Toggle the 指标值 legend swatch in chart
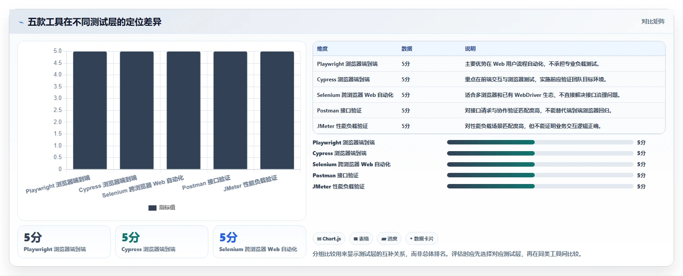Viewport: 683px width, 276px height. (152, 208)
